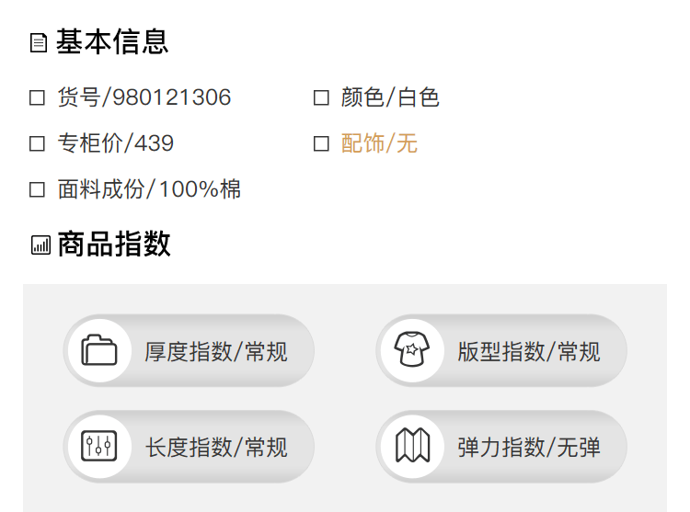690x512 pixels.
Task: Tick the 专柜价/439 checkbox
Action: click(38, 143)
